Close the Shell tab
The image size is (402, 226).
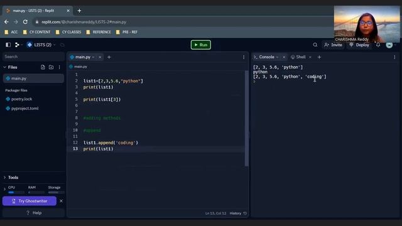click(310, 57)
